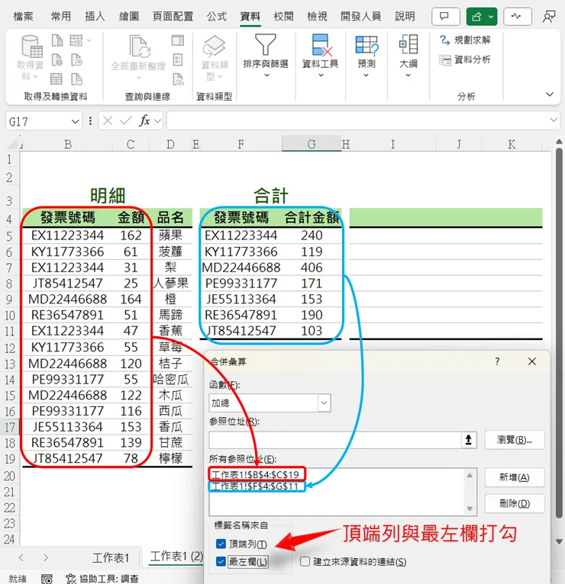Click the 資料類型 data types icon
Viewport: 565px width, 584px height.
pos(214,47)
